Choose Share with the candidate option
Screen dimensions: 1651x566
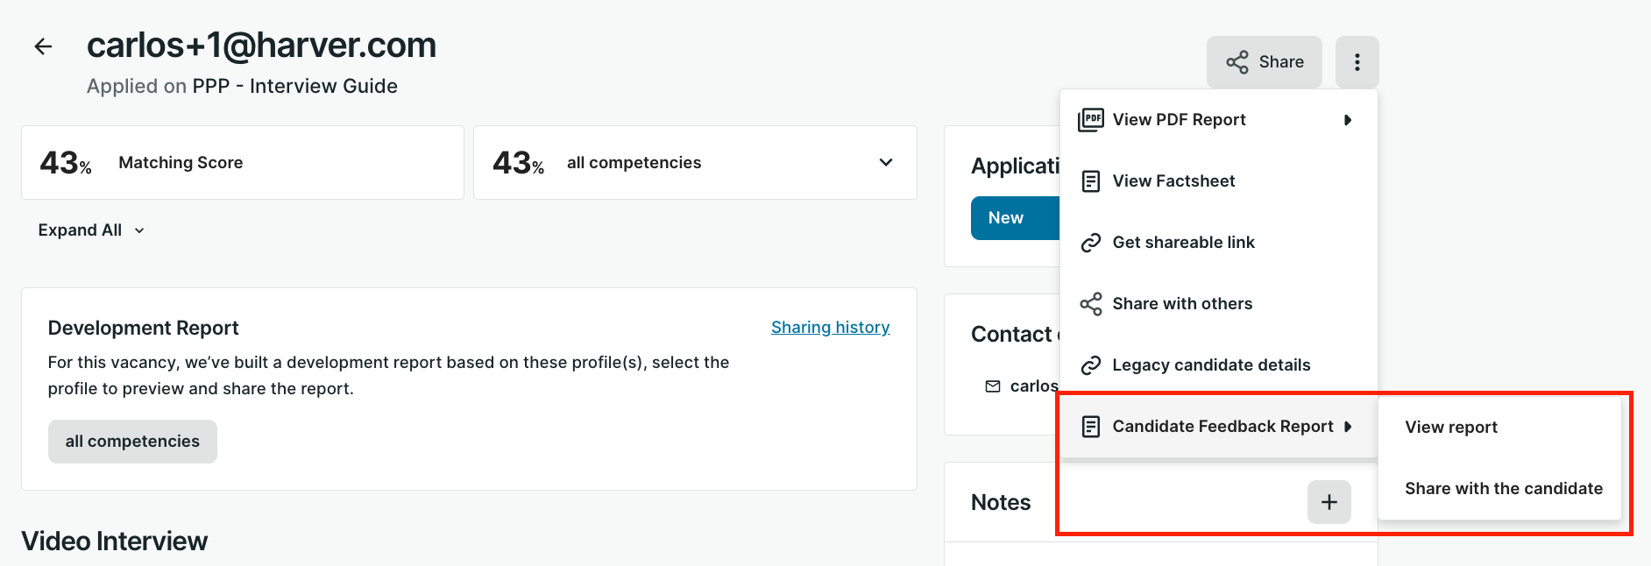(x=1503, y=489)
